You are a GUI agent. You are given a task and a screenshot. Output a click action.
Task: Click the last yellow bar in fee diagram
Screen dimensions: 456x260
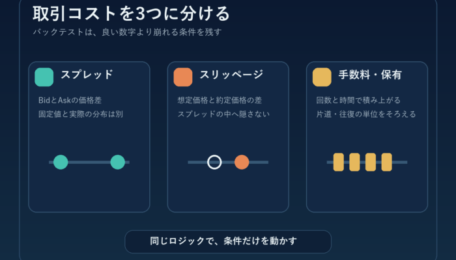[x=386, y=162]
